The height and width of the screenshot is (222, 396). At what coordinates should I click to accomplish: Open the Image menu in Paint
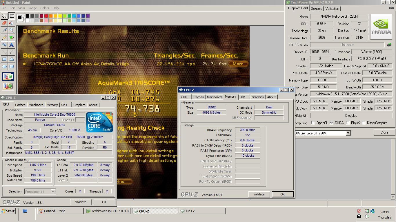32,8
